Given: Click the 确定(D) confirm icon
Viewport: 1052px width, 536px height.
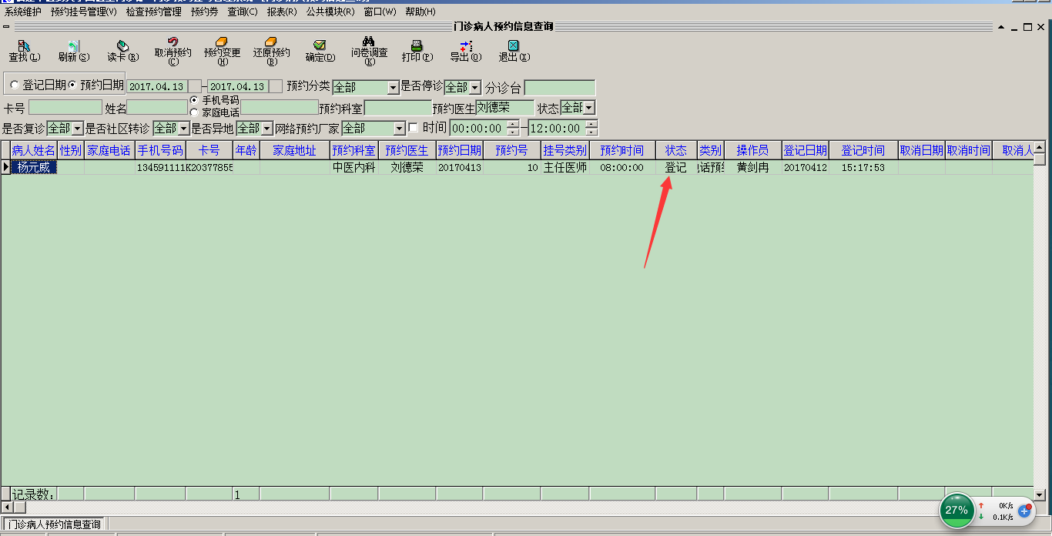Looking at the screenshot, I should pyautogui.click(x=320, y=47).
